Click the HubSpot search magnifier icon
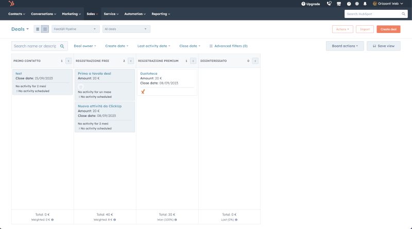 (403, 14)
